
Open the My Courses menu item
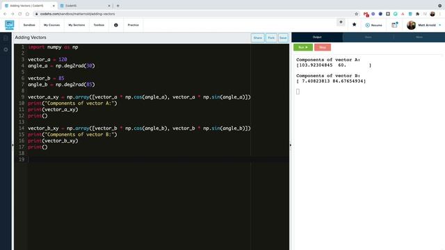[x=51, y=25]
